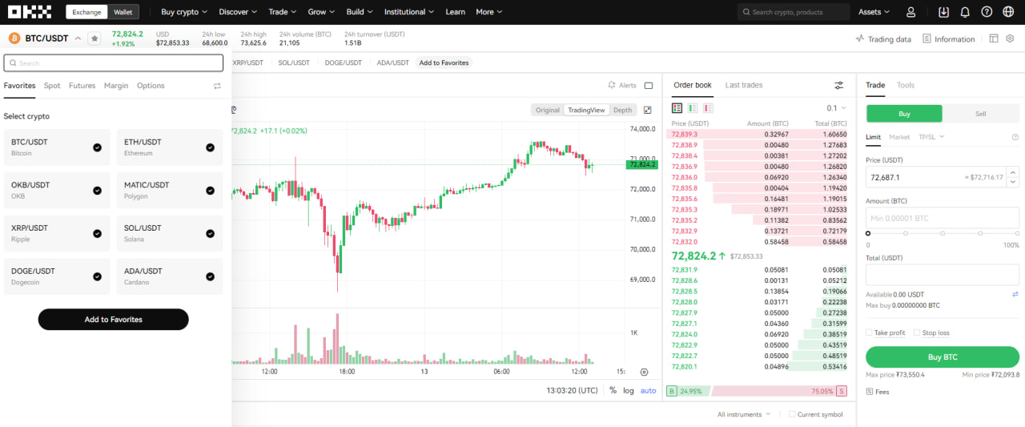This screenshot has width=1025, height=427.
Task: Click the download app icon
Action: tap(944, 12)
